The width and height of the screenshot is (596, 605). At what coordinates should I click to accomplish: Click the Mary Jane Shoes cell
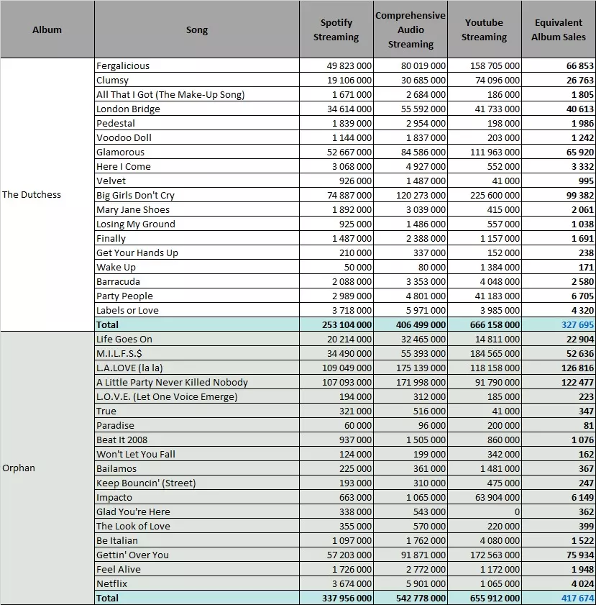[x=196, y=209]
